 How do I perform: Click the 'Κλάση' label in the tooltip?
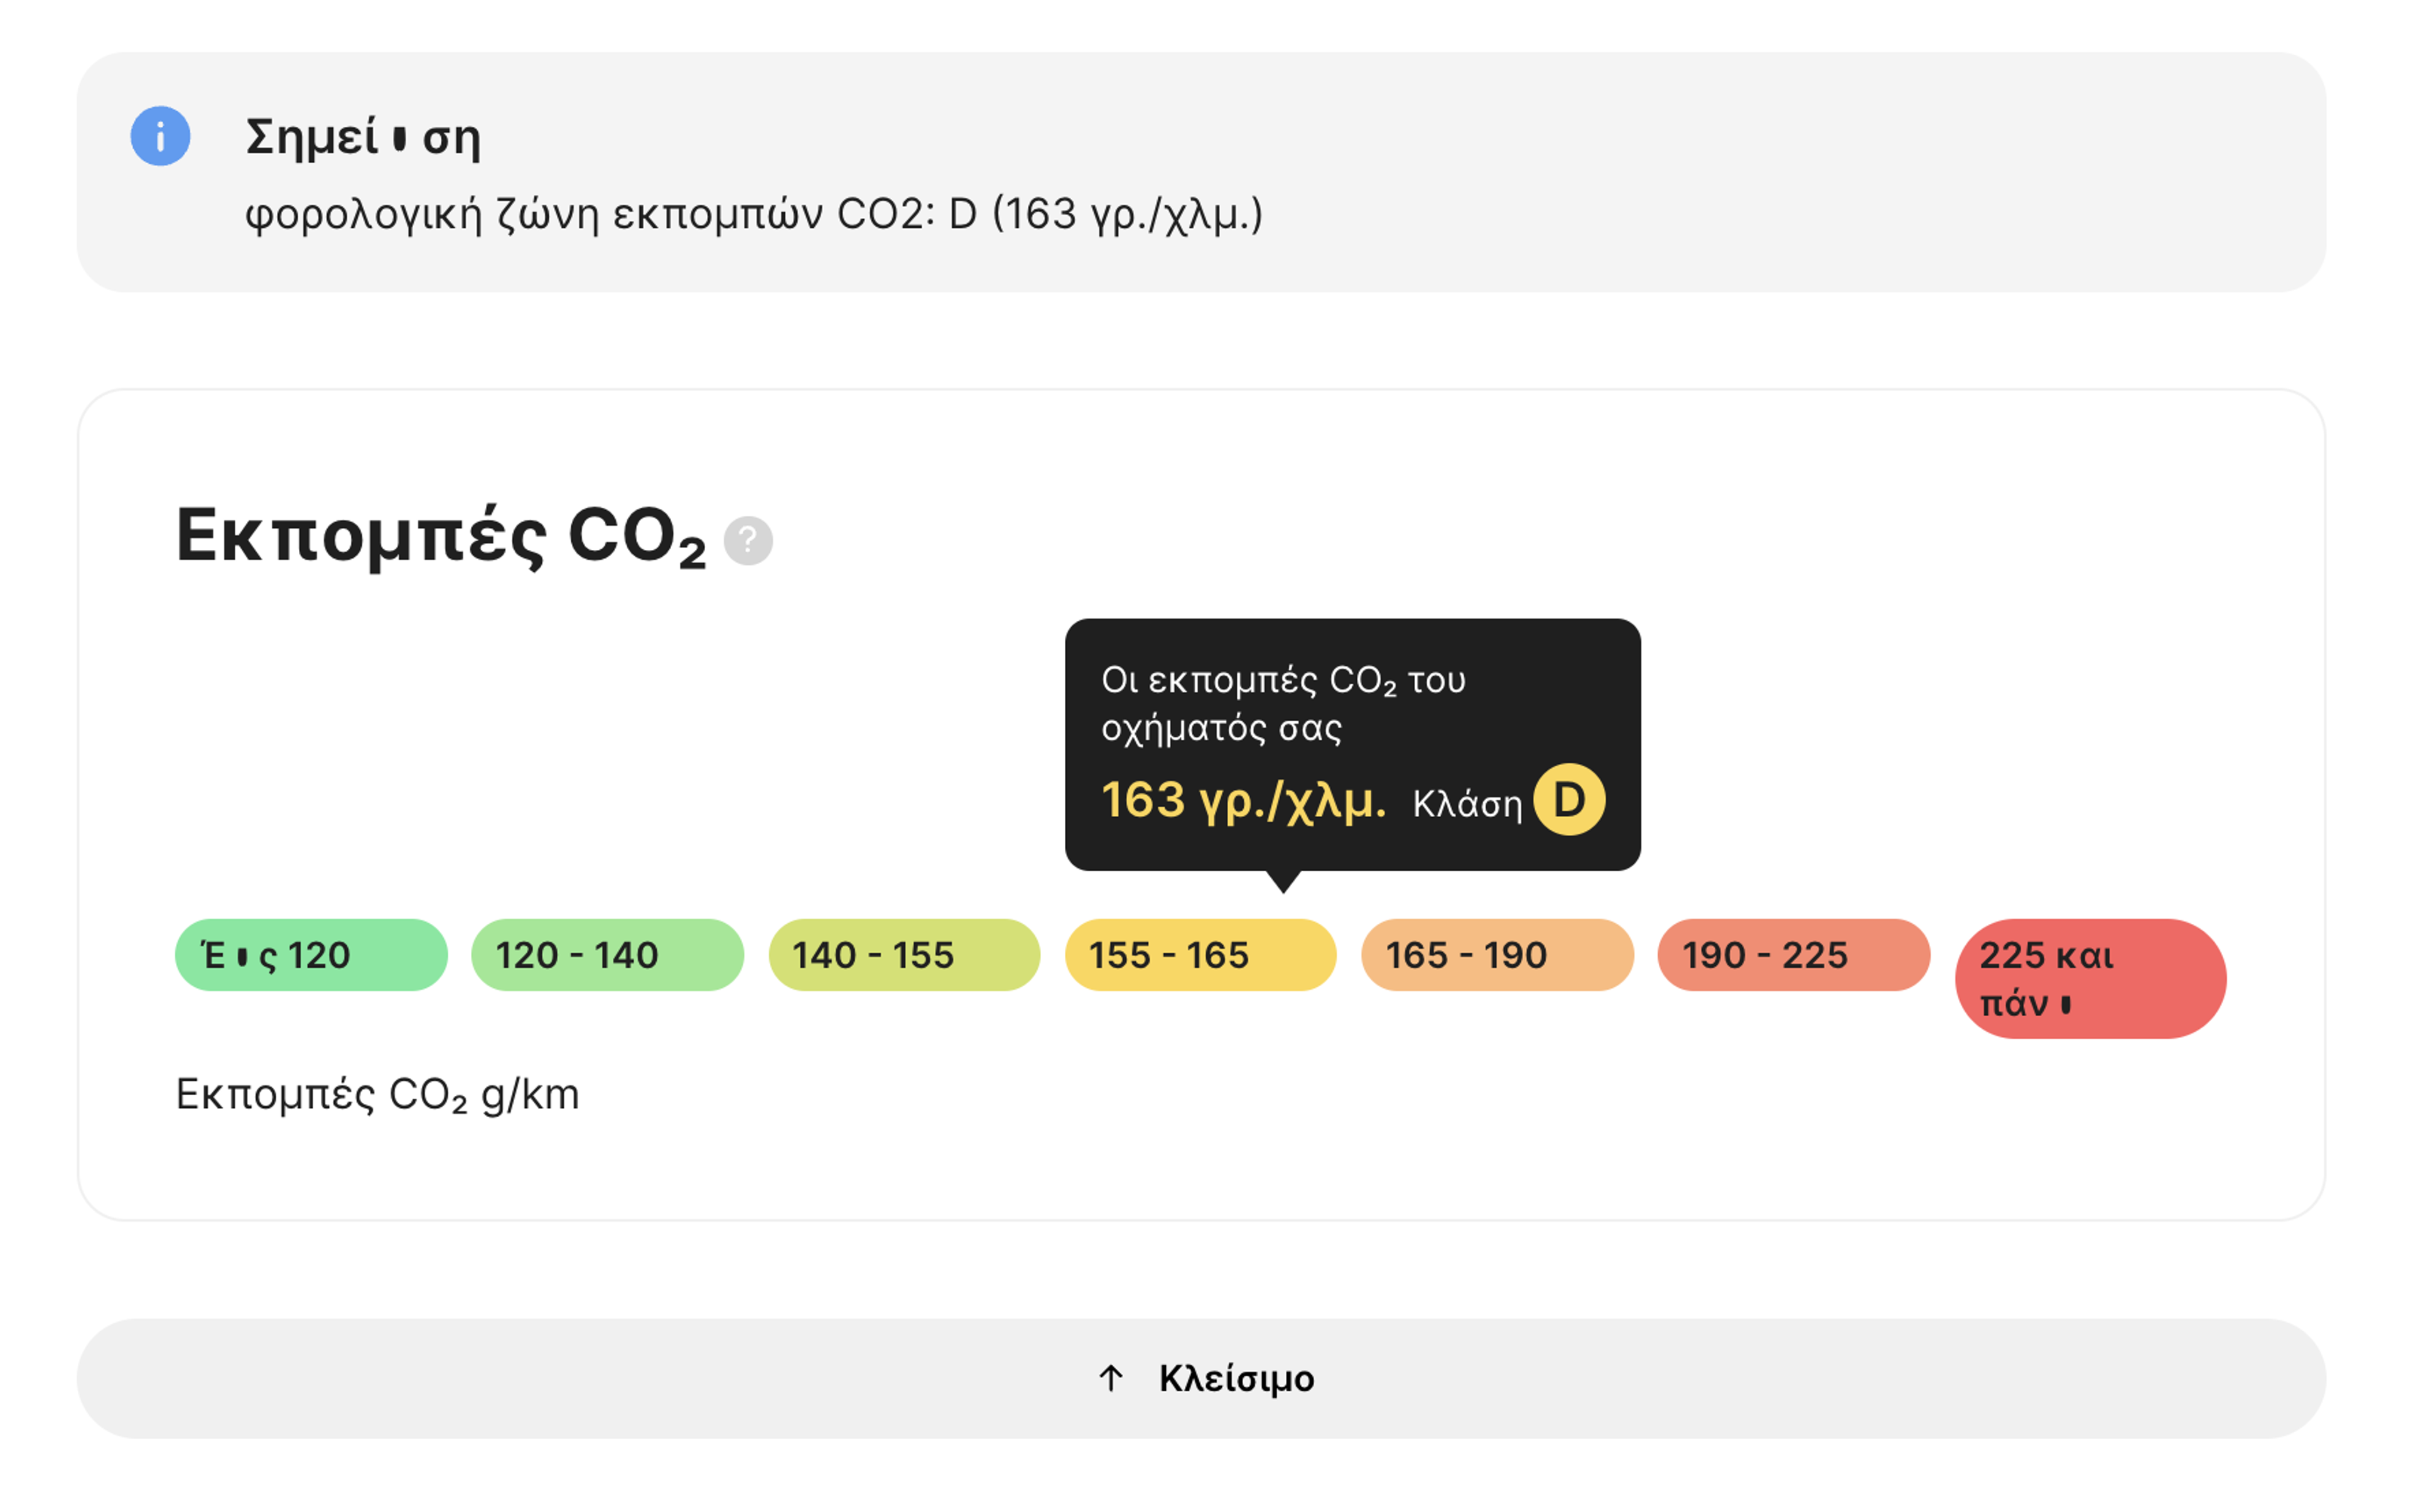pos(1467,804)
